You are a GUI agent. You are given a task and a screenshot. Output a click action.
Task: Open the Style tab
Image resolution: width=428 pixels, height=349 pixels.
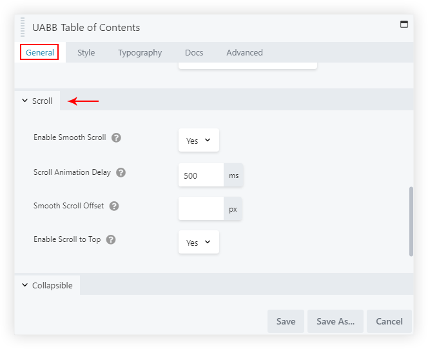tap(86, 52)
